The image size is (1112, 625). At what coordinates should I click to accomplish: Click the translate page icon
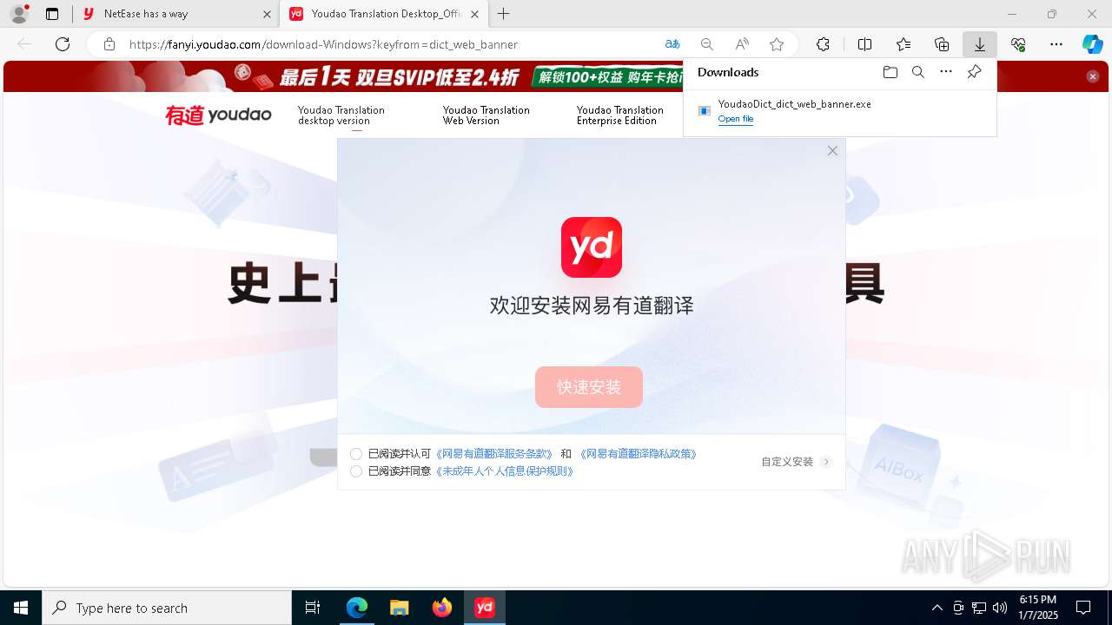pos(672,44)
